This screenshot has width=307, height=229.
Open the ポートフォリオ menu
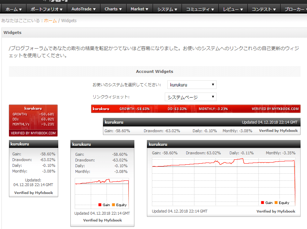pyautogui.click(x=46, y=9)
